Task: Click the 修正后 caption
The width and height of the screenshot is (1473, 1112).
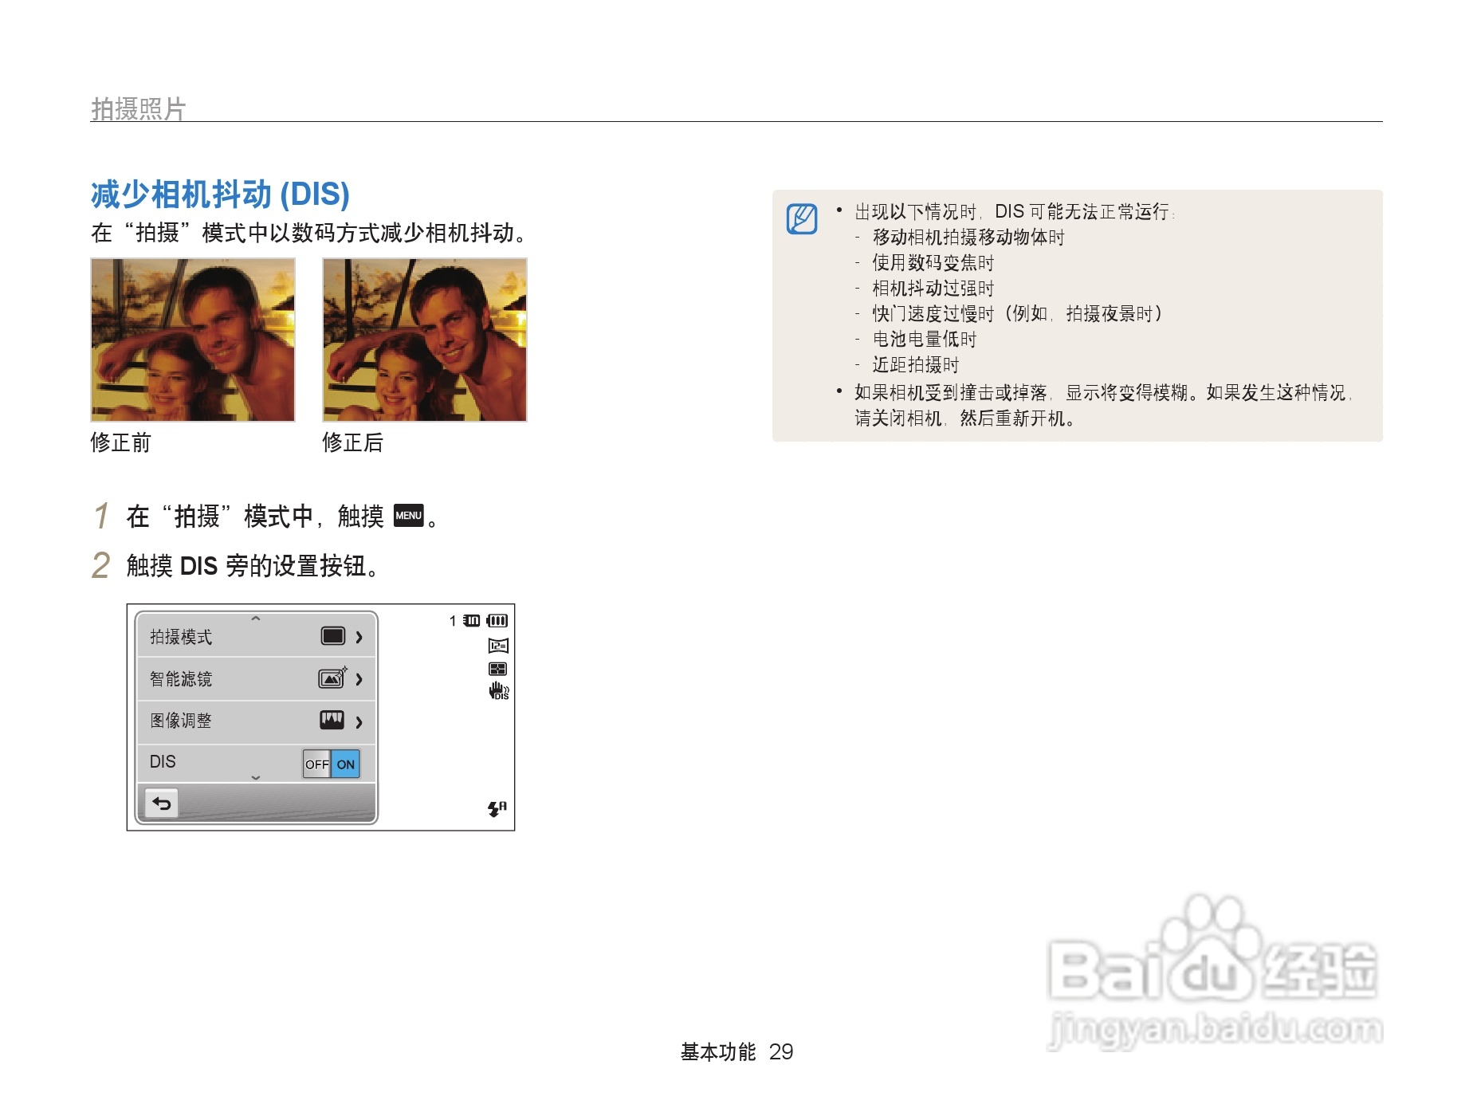Action: tap(352, 442)
